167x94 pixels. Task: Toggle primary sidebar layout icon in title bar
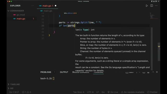pyautogui.click(x=152, y=1)
